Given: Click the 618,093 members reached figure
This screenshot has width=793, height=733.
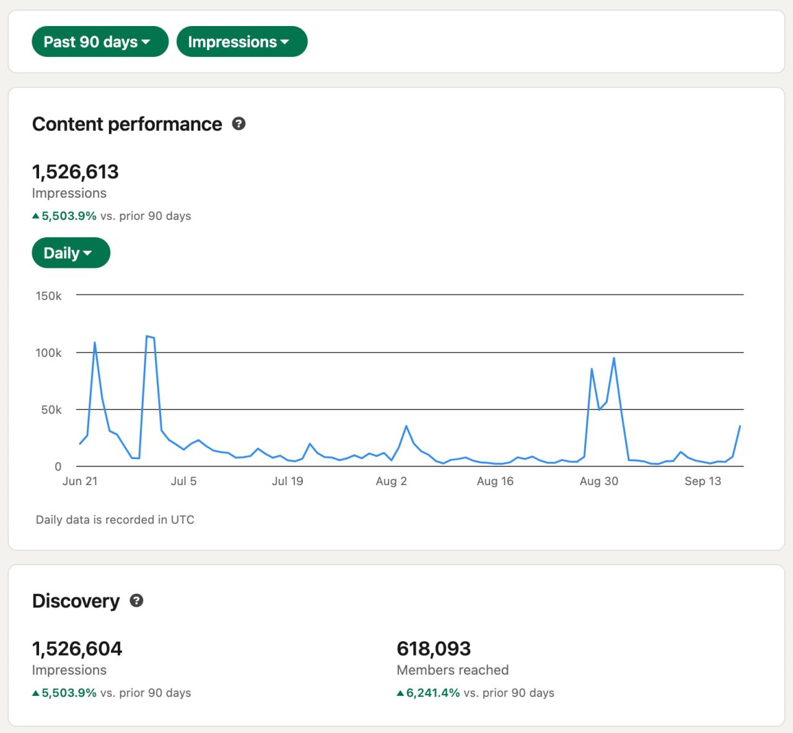Looking at the screenshot, I should (434, 649).
